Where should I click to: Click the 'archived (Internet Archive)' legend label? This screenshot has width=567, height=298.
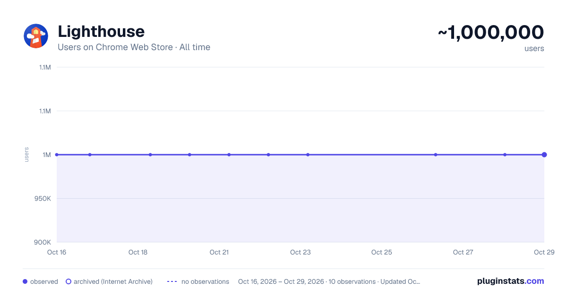113,281
